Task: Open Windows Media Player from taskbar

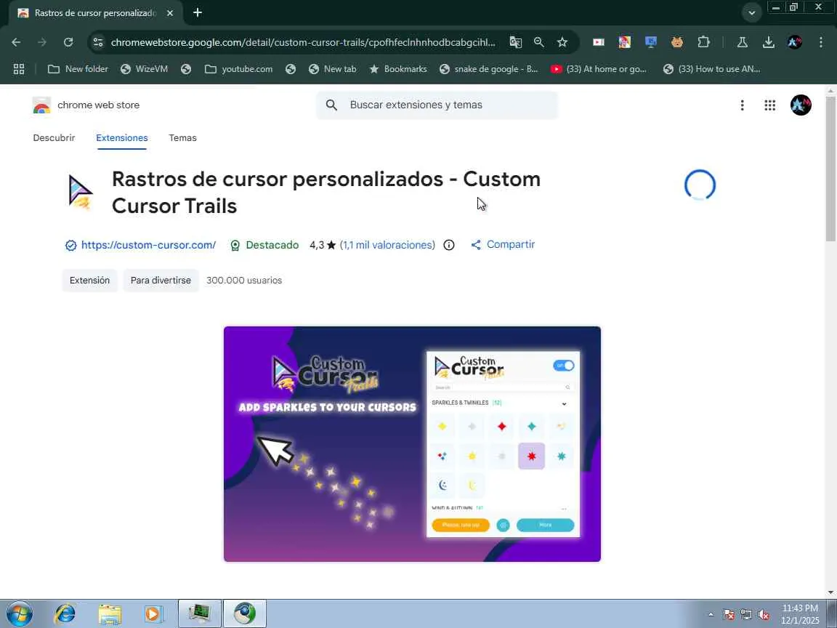Action: point(154,613)
